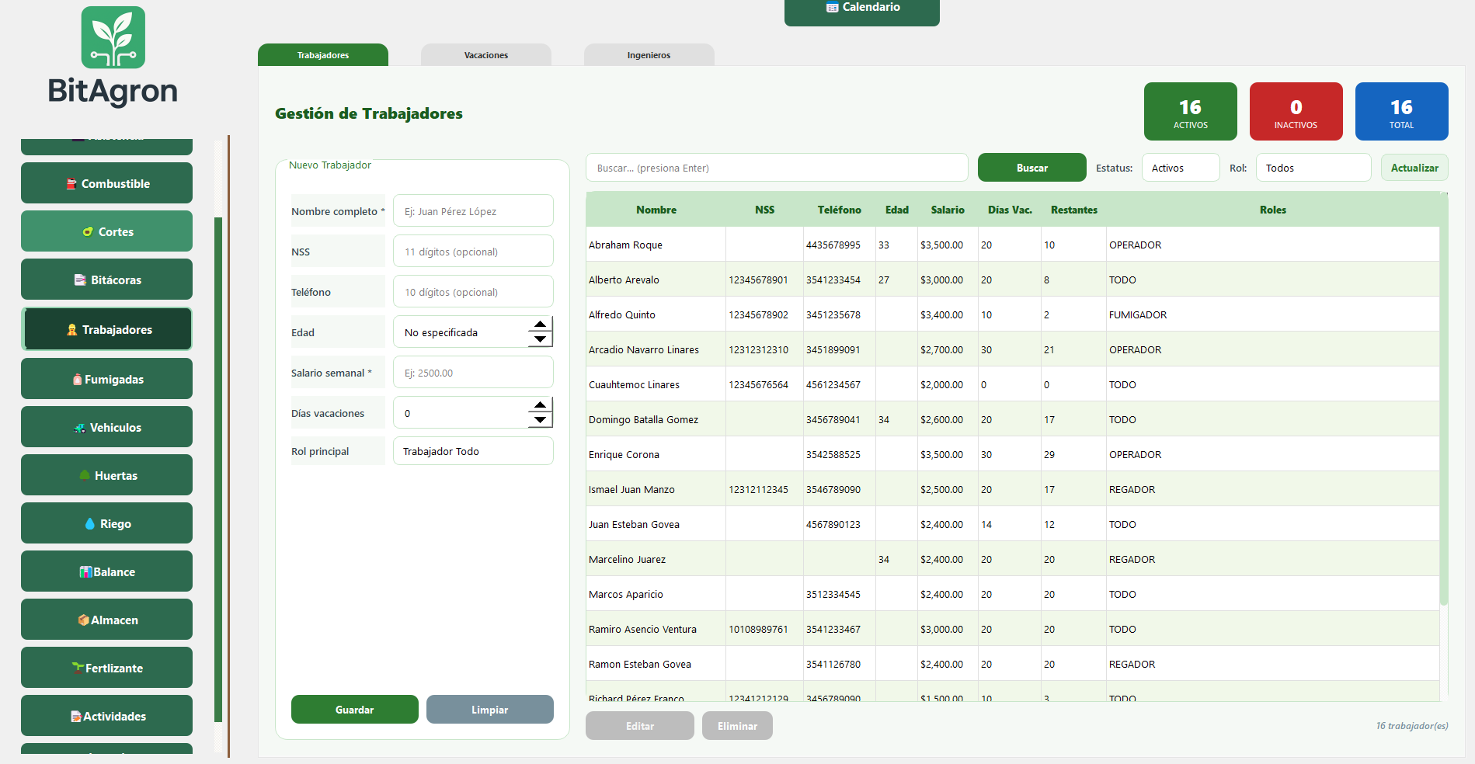
Task: Open the Cortes sidebar item
Action: pyautogui.click(x=106, y=231)
